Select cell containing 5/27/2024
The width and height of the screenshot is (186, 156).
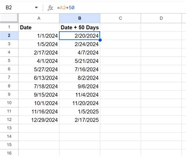[39, 69]
